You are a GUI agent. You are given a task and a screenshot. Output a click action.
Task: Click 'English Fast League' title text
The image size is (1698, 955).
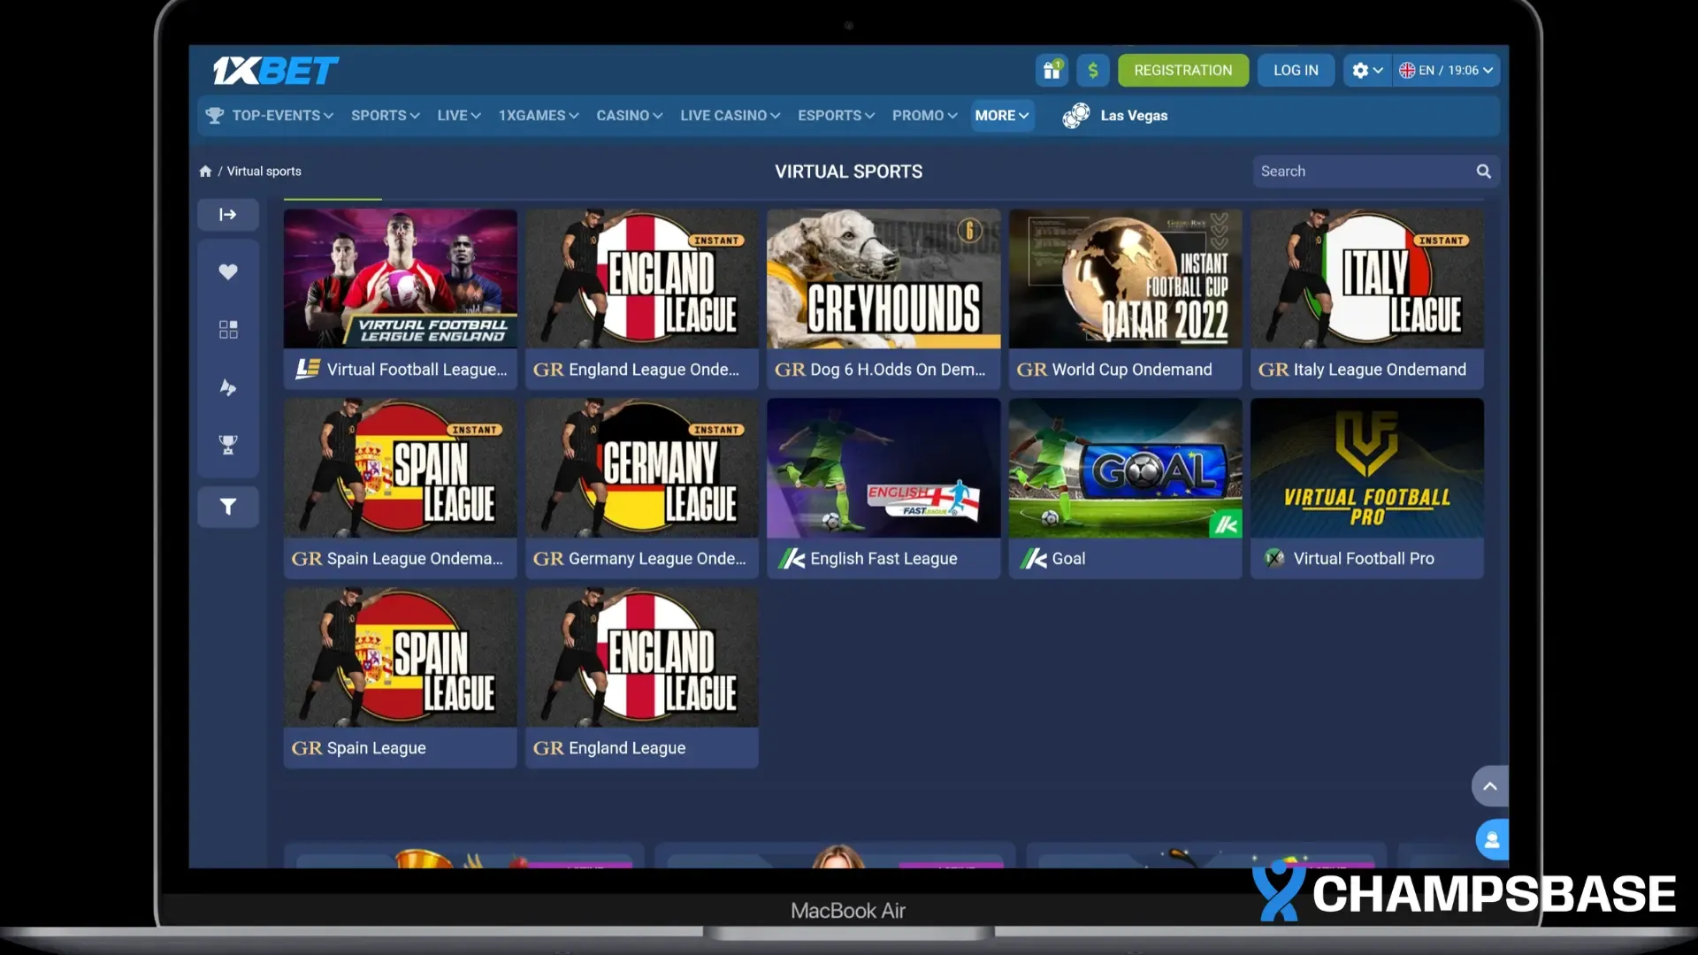[x=883, y=559]
